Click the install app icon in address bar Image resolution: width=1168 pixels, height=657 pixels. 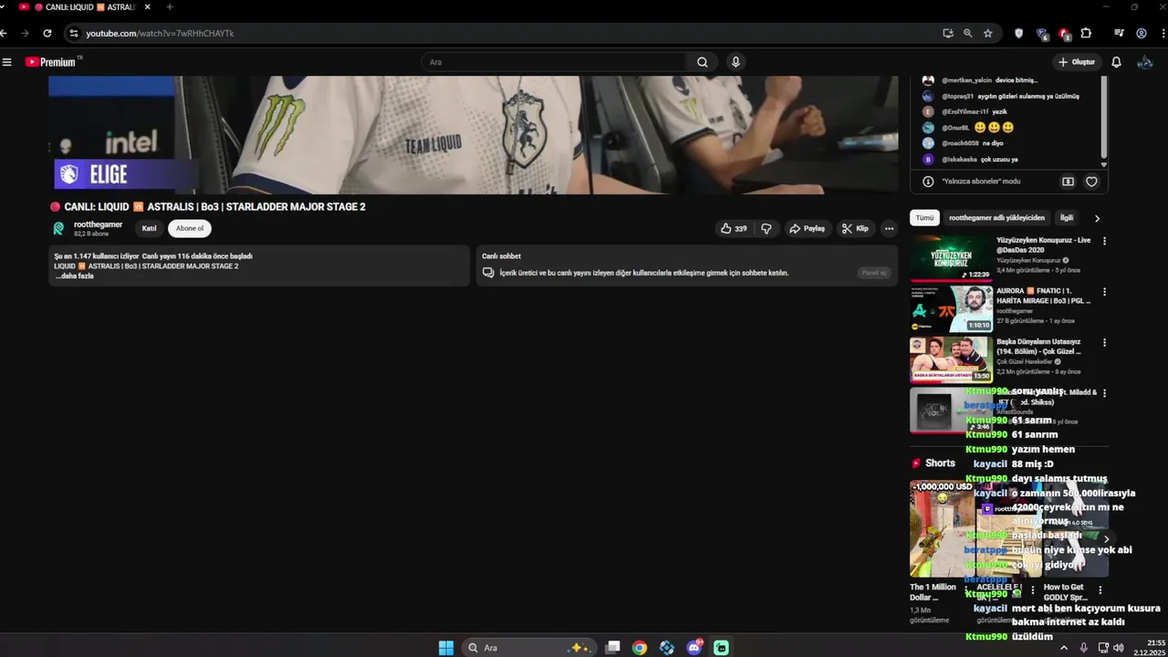(948, 33)
